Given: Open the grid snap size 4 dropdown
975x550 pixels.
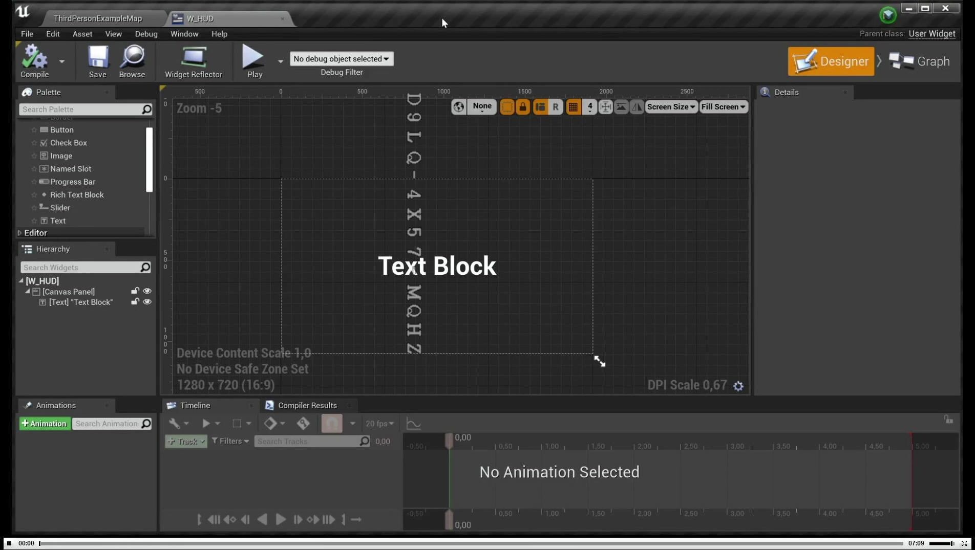Looking at the screenshot, I should click(x=590, y=107).
